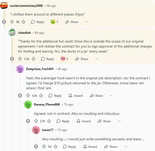Collapse Banana_Phone888's reply thread
This screenshot has height=151, width=155.
(x=28, y=121)
